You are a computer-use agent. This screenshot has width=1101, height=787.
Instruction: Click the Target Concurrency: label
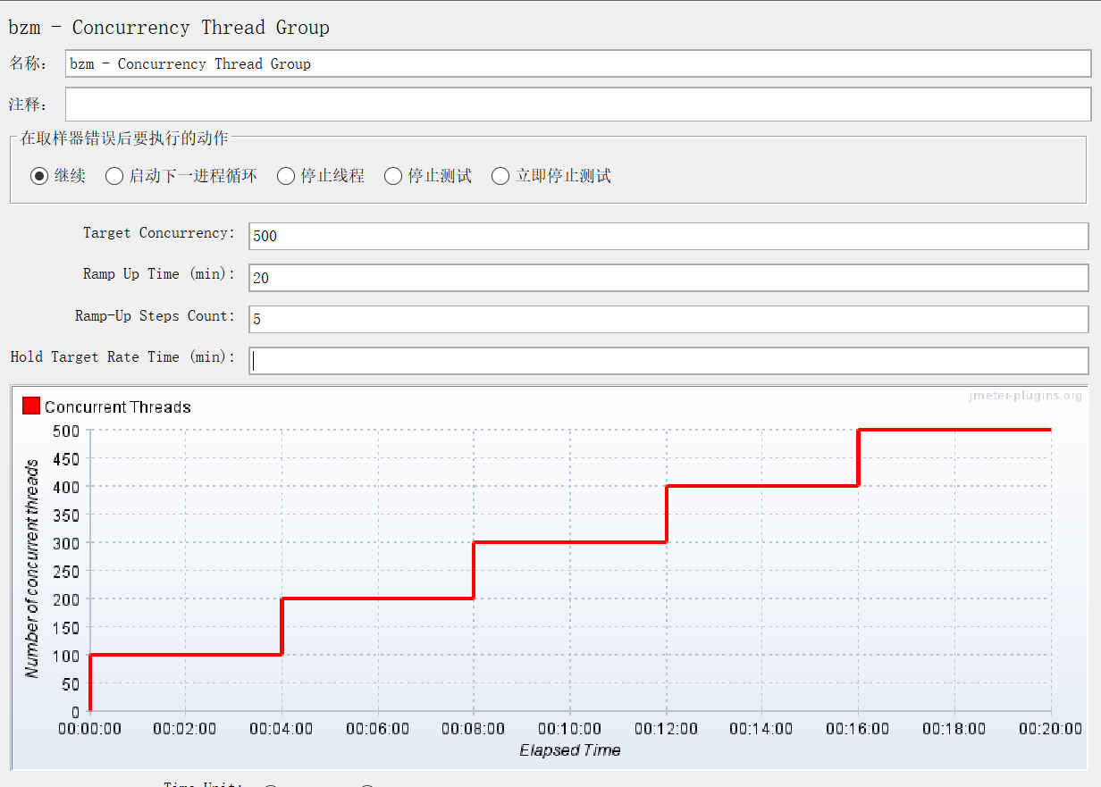pyautogui.click(x=159, y=232)
